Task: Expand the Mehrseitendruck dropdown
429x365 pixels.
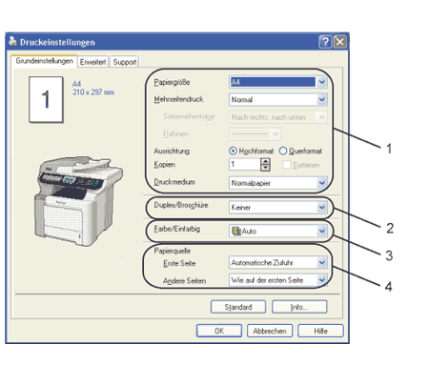Action: 322,100
